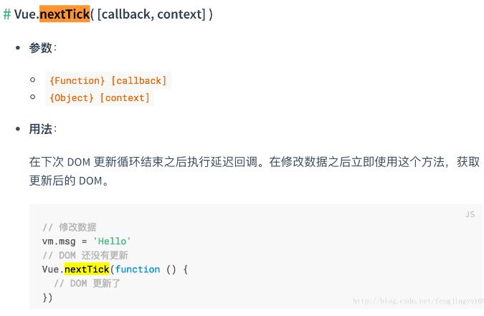The height and width of the screenshot is (316, 484).
Task: Click the // DOM 还没有更新 comment
Action: [x=85, y=255]
